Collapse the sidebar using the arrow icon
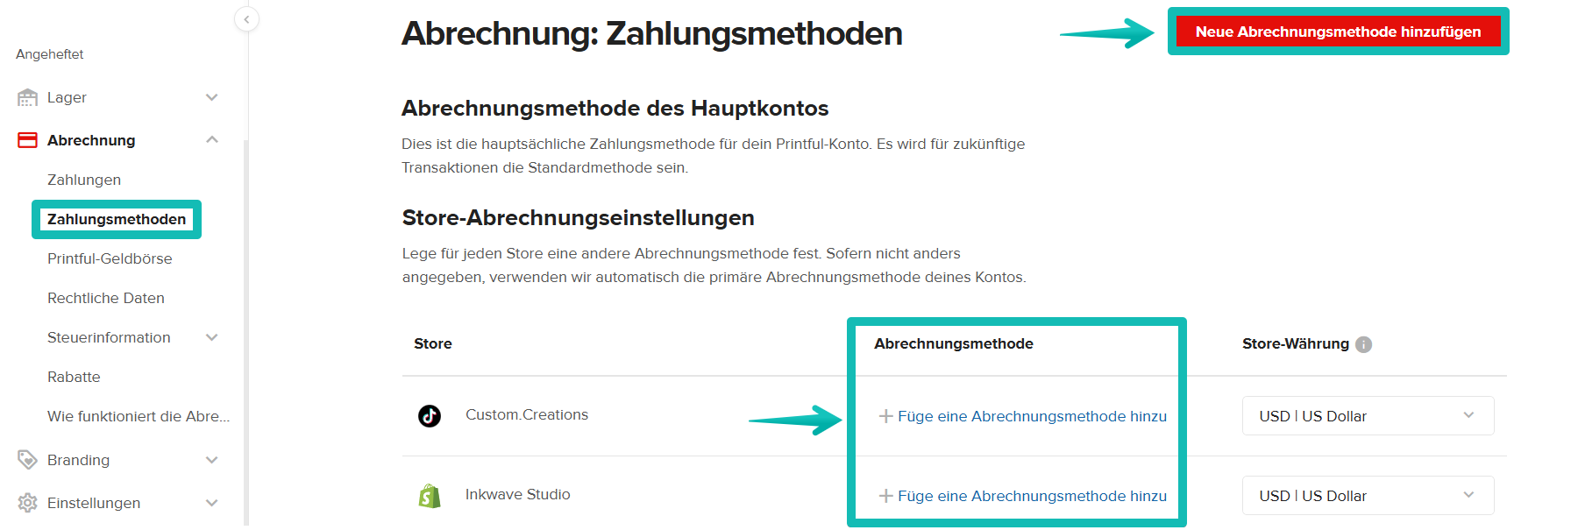This screenshot has height=530, width=1578. (x=246, y=18)
